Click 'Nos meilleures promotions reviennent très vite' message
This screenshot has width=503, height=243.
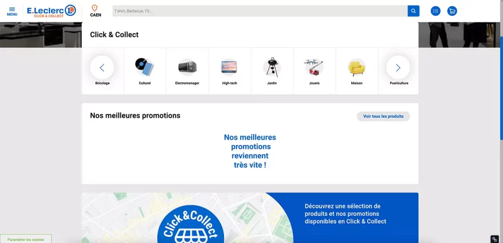(250, 151)
